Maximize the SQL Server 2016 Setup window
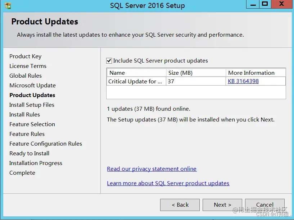 (265, 4)
